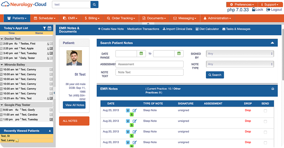The width and height of the screenshot is (284, 148).
Task: Tick the Send checkbox for Aug 23, 2013 note
Action: 265,111
